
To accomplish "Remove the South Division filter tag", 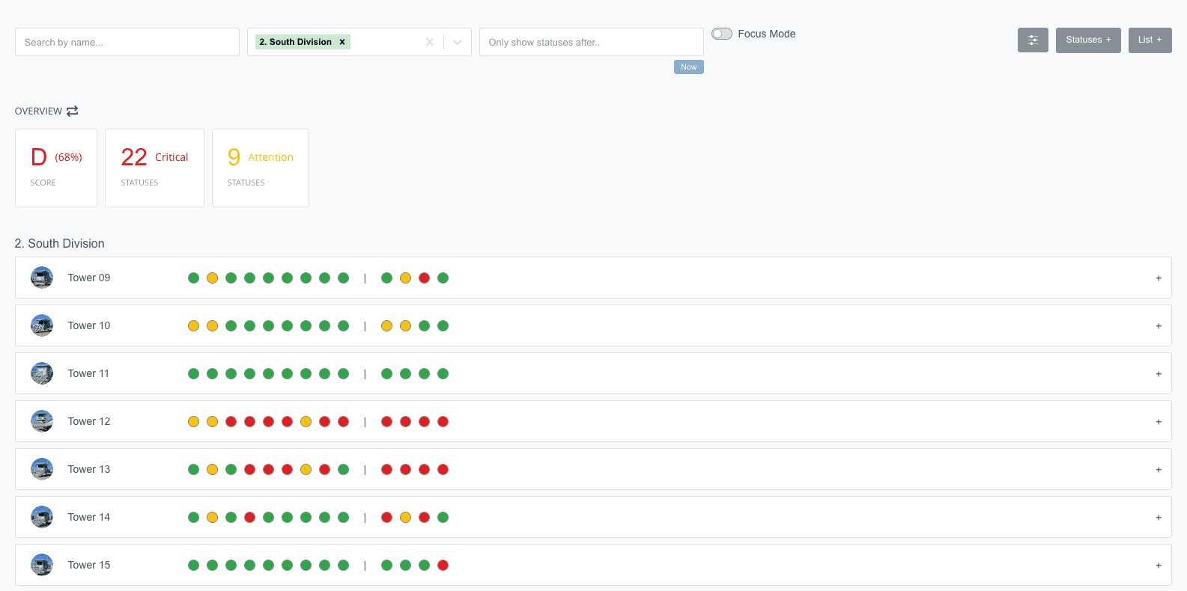I will coord(342,42).
